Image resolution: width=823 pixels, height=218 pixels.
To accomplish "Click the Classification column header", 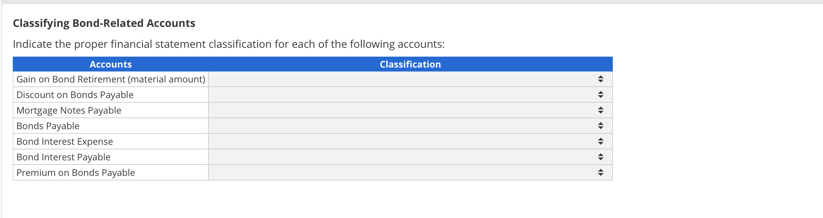I will click(x=410, y=64).
